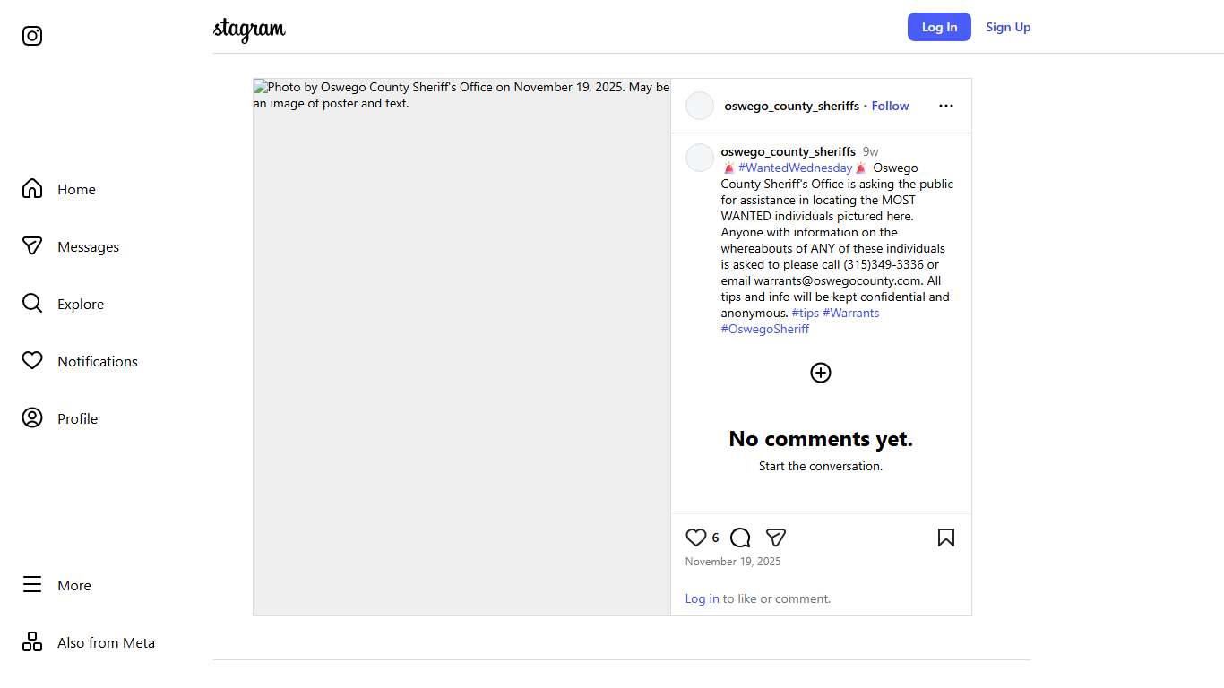Open the Explore search page
This screenshot has height=688, width=1224.
(x=81, y=304)
